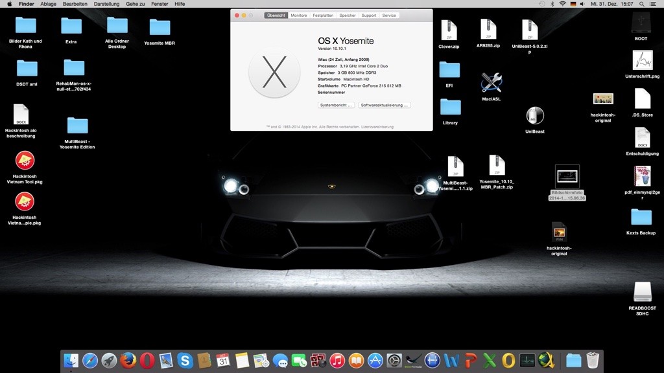
Task: Click the Softwareaktualisierung button
Action: point(385,105)
